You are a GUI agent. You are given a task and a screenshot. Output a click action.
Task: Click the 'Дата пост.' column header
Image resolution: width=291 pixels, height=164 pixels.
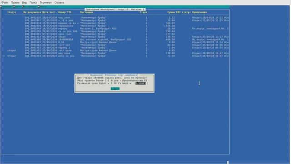coord(50,12)
